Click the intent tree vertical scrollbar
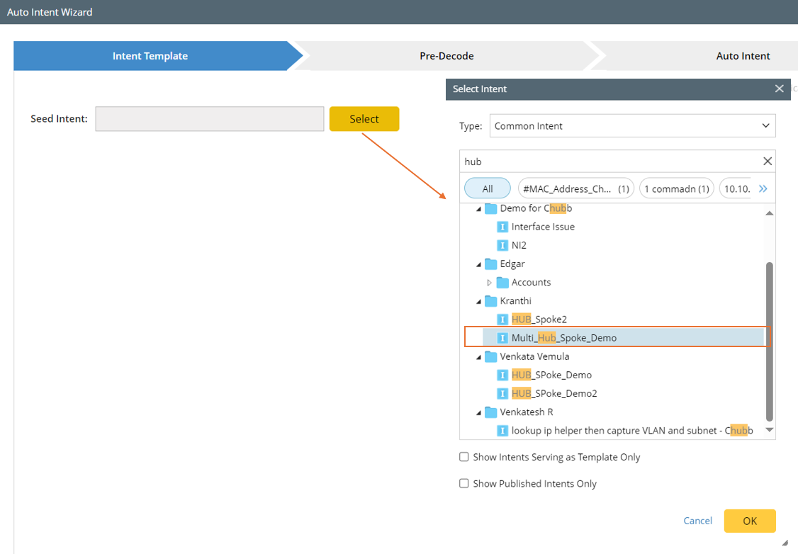 769,340
